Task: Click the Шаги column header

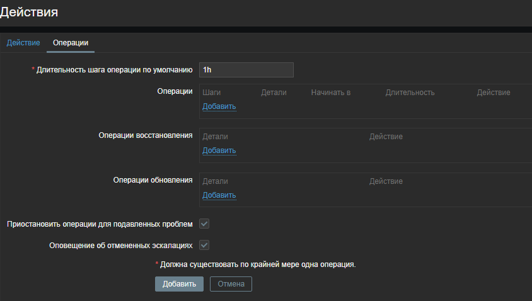Action: (212, 93)
